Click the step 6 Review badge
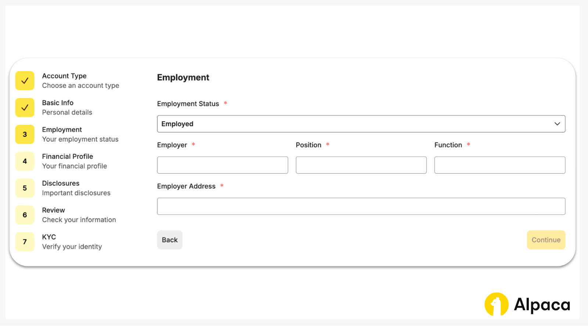 point(25,215)
